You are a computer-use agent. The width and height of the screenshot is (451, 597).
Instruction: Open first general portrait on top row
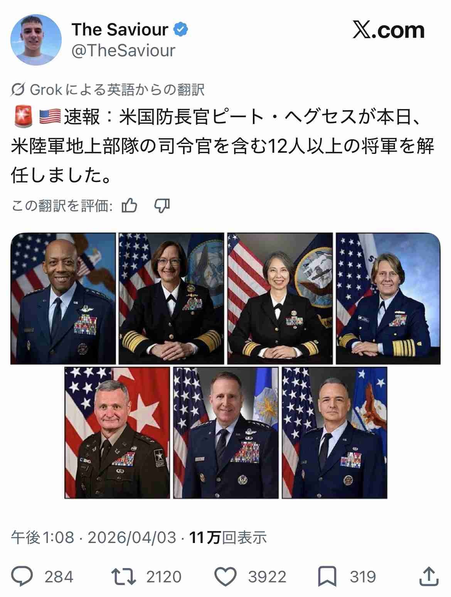[x=63, y=298]
